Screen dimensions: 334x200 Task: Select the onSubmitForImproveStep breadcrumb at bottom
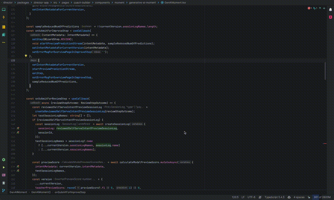[x=70, y=192]
